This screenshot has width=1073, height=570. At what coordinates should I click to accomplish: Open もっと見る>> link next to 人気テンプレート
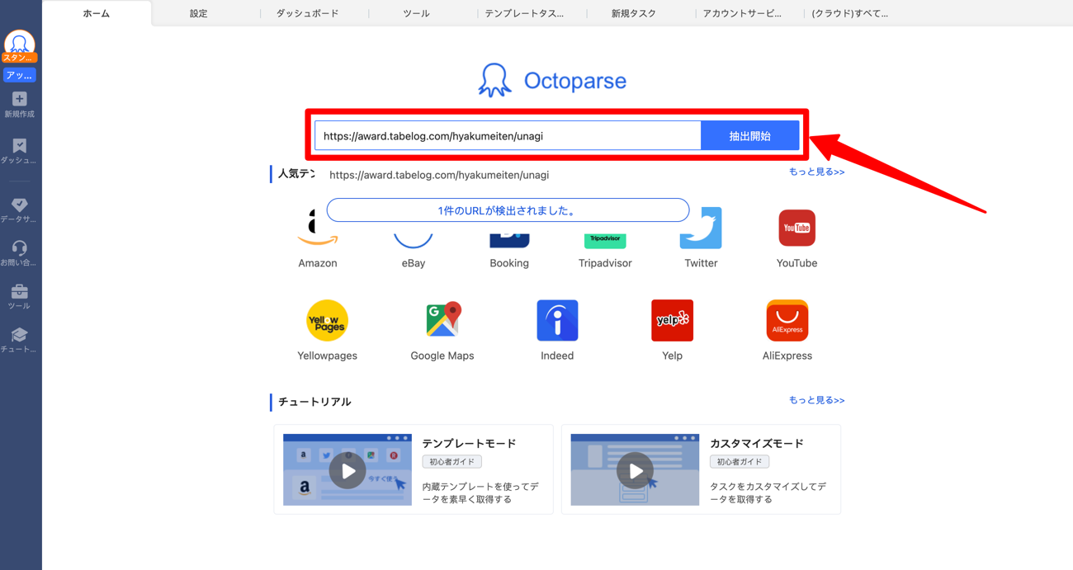816,172
